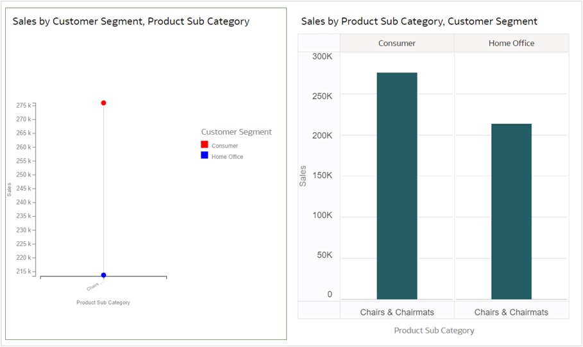Select the blue Home Office legend swatch

[x=205, y=156]
